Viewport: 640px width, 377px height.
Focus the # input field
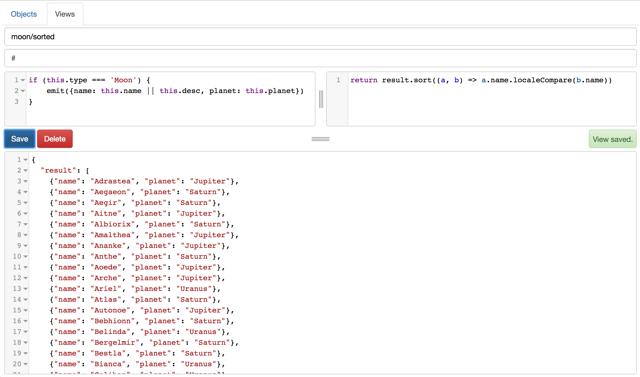(x=320, y=58)
